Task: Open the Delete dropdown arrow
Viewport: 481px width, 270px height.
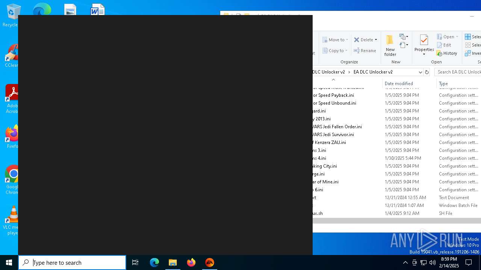Action: click(376, 40)
